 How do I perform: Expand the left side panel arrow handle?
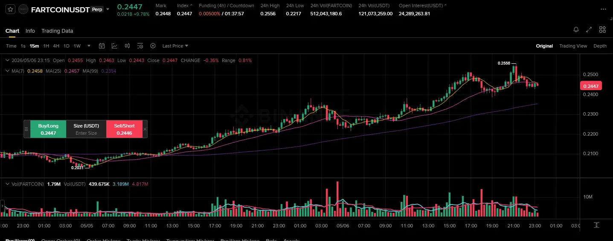2,207
